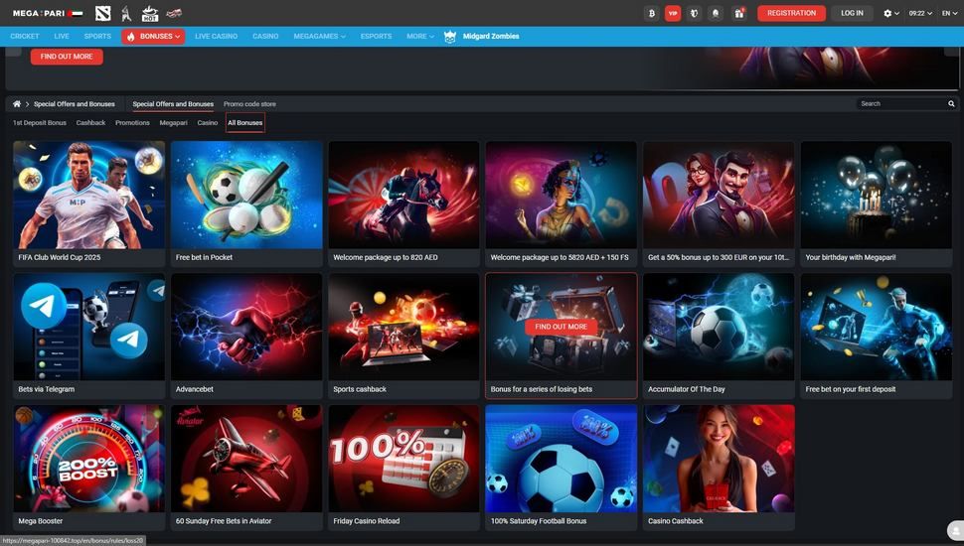Open Your birthday with Megapari card

[x=877, y=204]
